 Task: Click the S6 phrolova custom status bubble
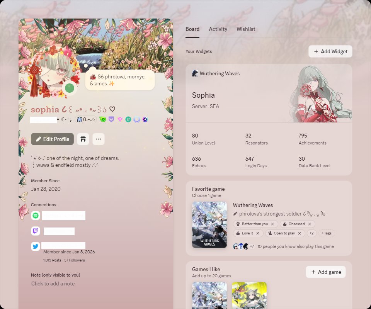[x=120, y=80]
